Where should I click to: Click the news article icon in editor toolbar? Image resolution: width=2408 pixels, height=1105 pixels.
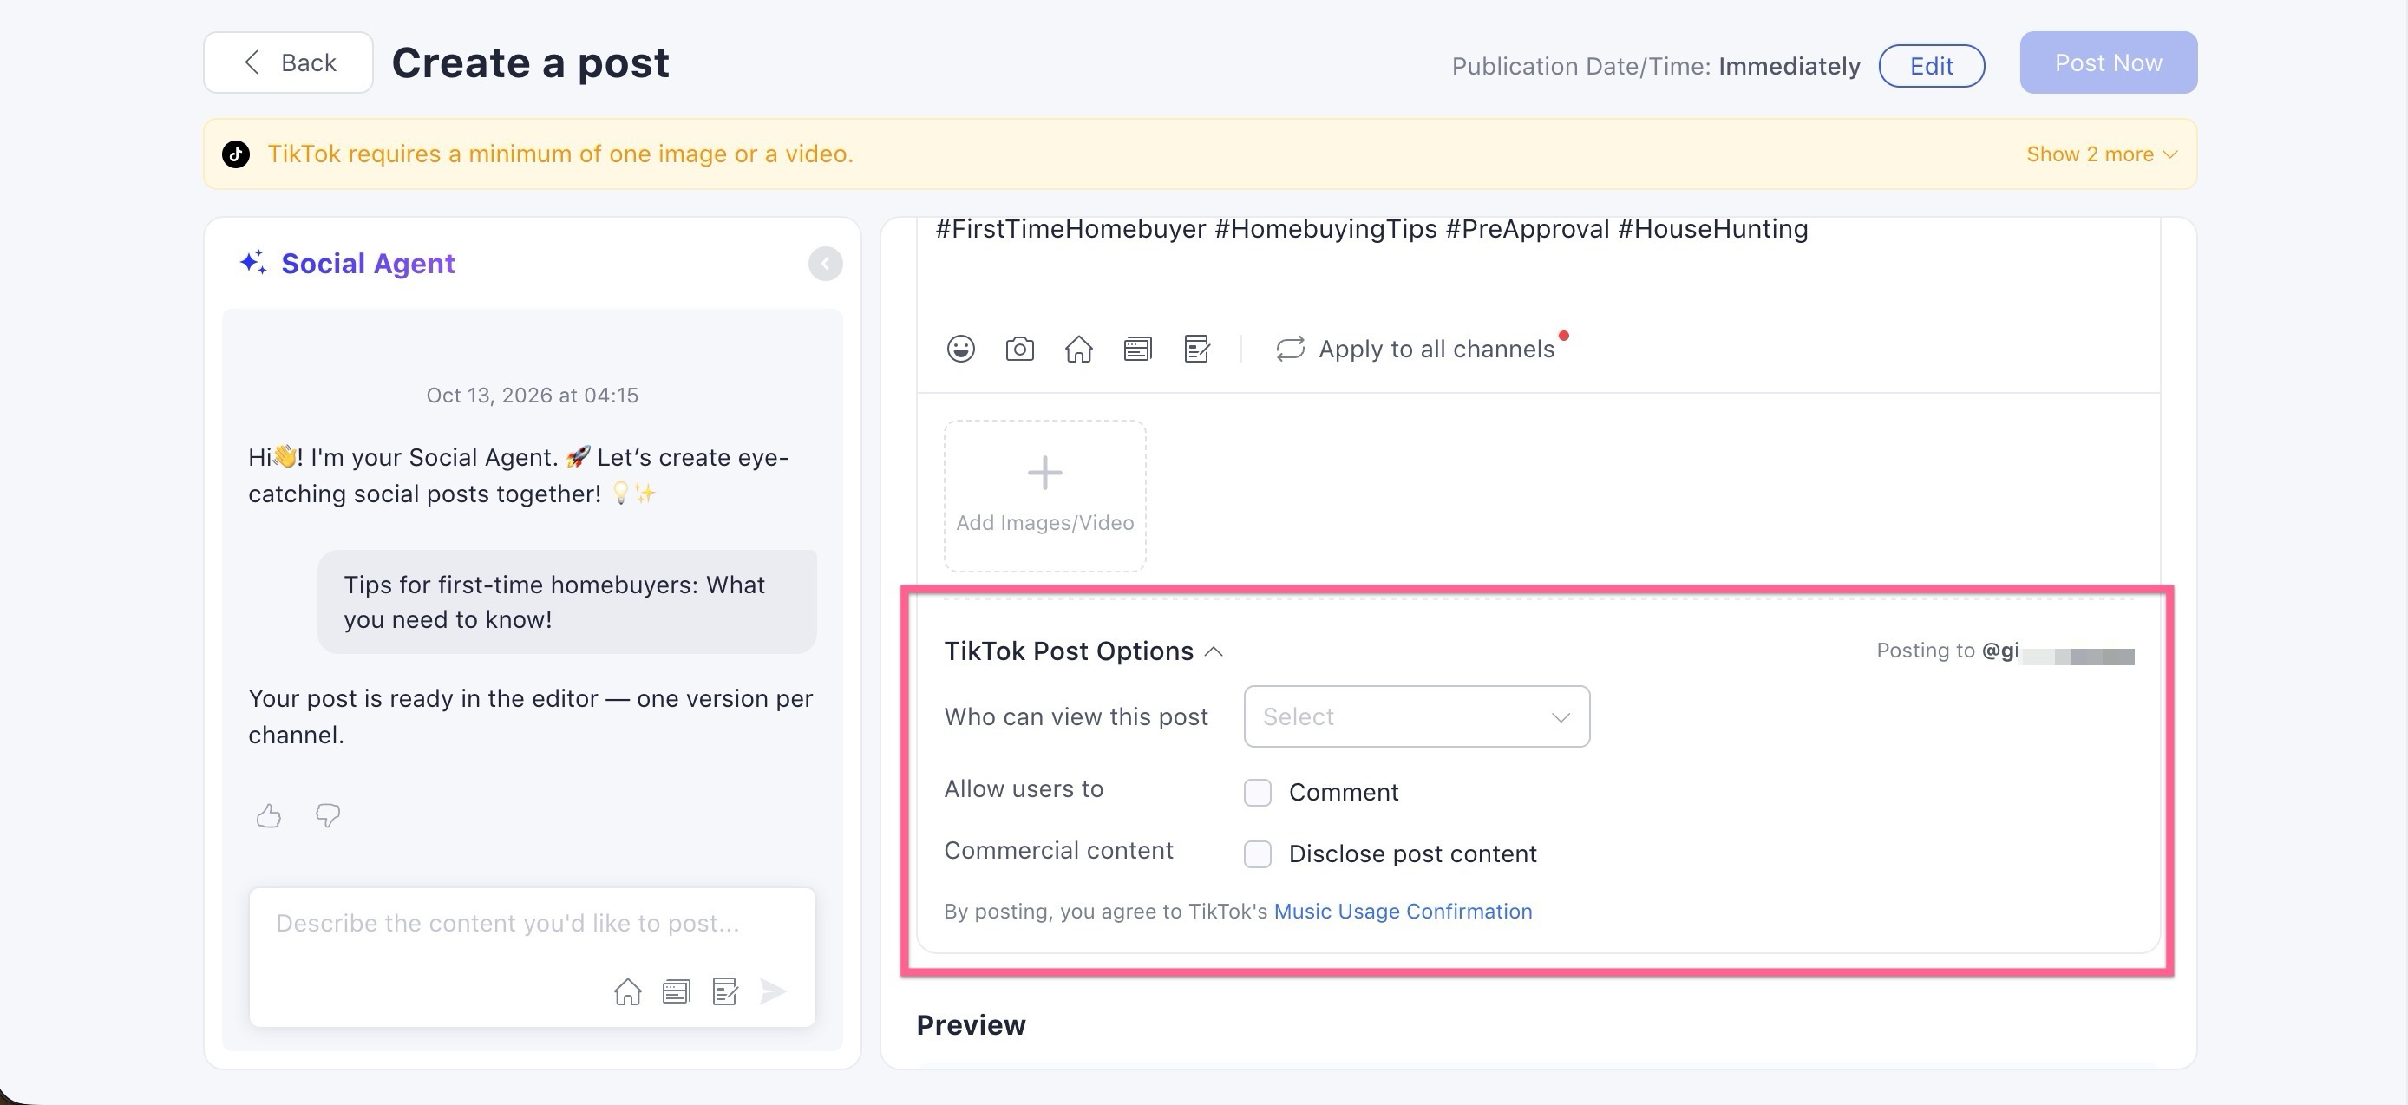pyautogui.click(x=1136, y=349)
